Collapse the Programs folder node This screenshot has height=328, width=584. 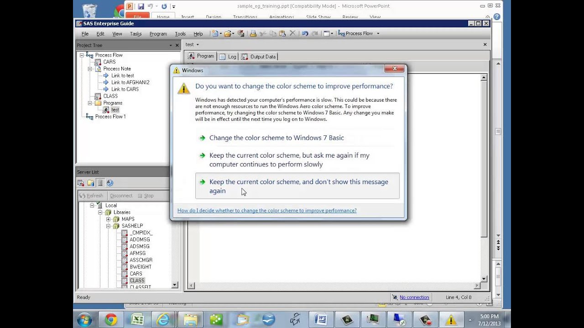90,103
